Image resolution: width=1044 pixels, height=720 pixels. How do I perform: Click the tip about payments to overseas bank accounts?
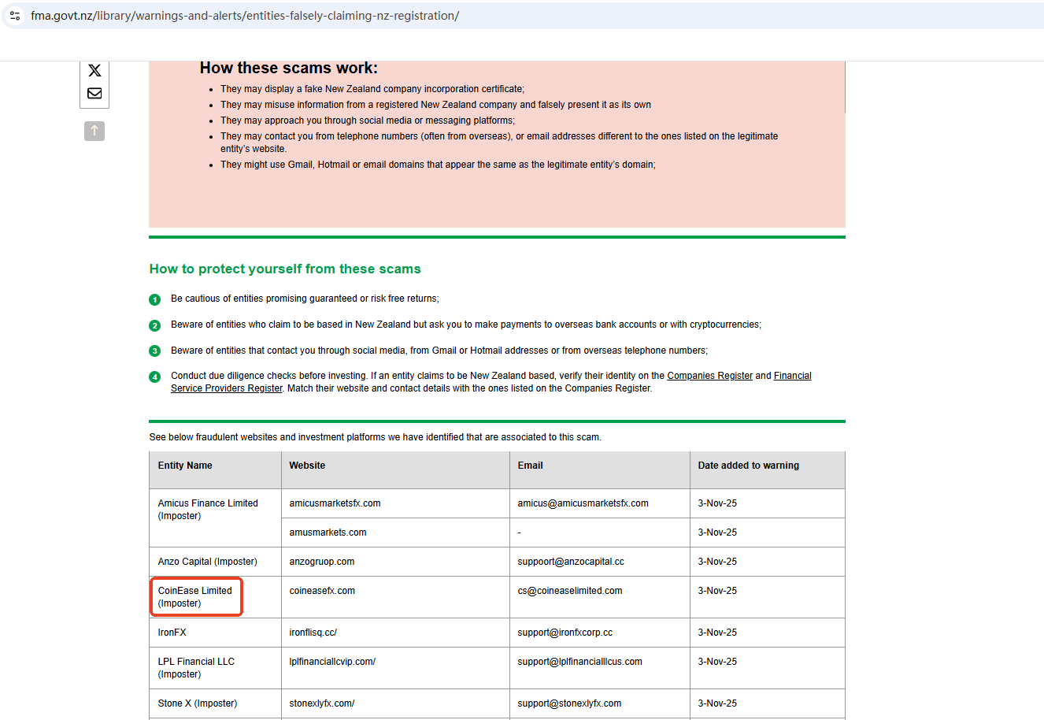466,325
